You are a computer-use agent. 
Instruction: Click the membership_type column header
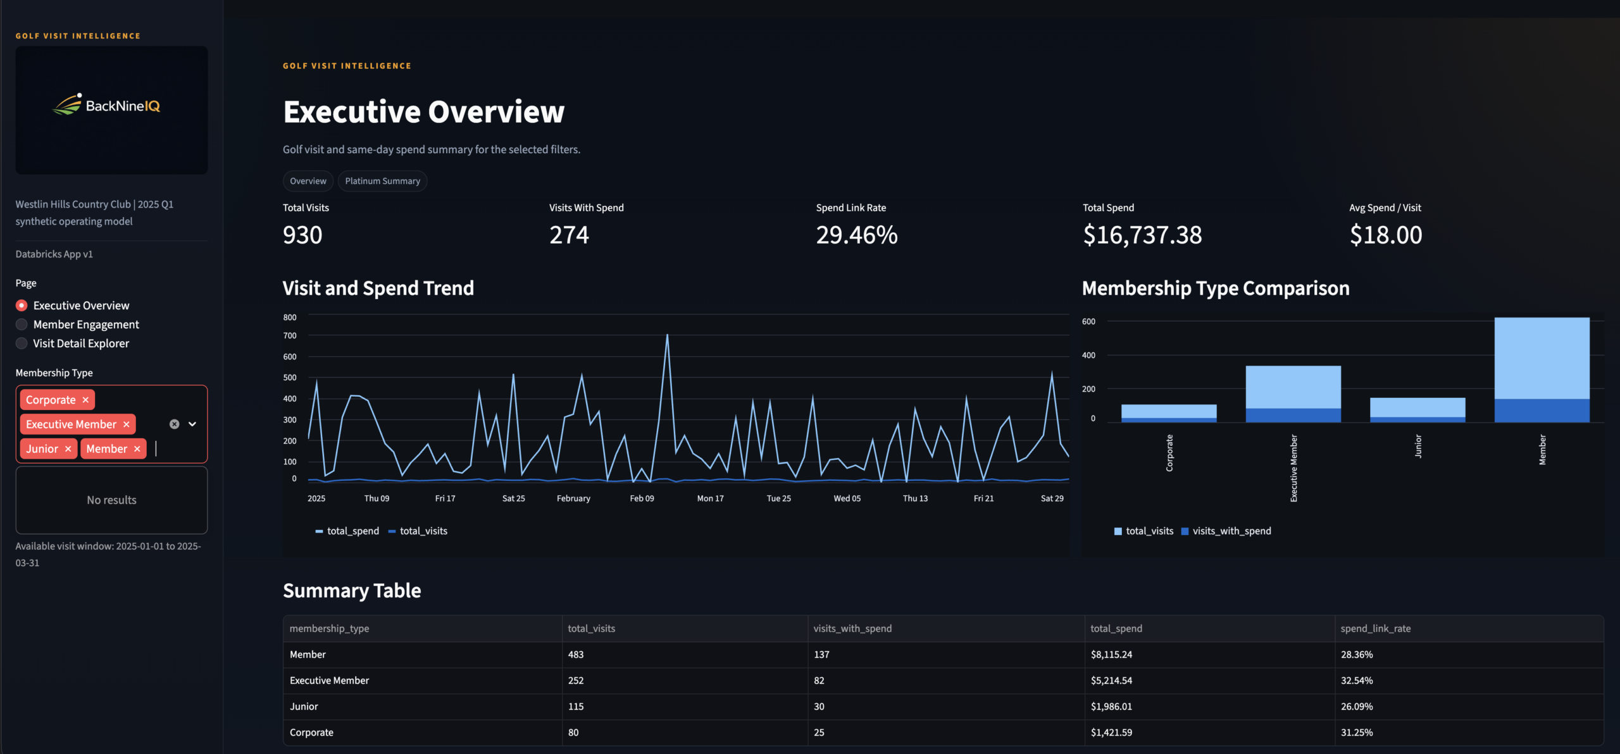click(330, 628)
